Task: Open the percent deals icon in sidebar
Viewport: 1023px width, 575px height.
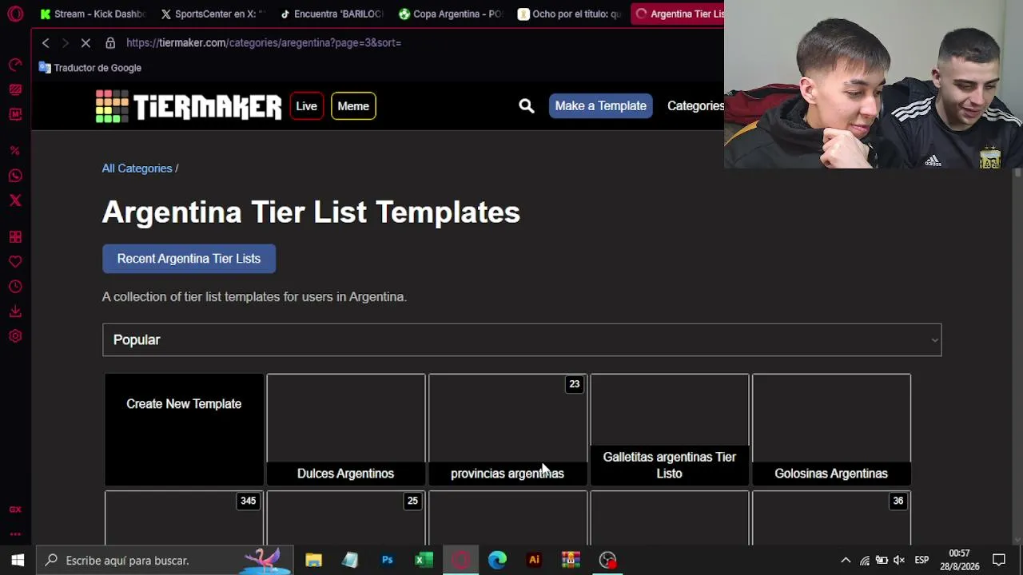Action: 15,150
